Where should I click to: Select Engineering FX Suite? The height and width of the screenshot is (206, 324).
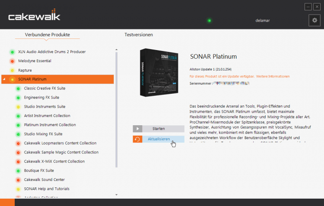[x=41, y=97]
